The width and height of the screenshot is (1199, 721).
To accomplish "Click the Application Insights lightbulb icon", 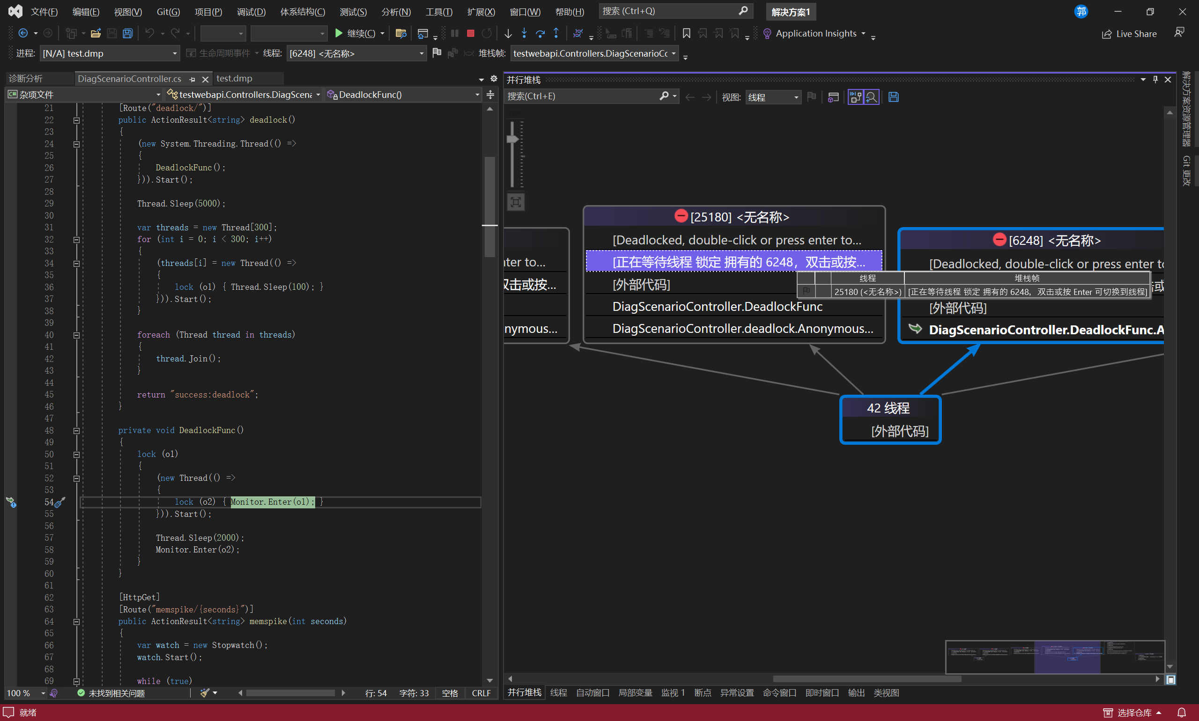I will pos(767,33).
